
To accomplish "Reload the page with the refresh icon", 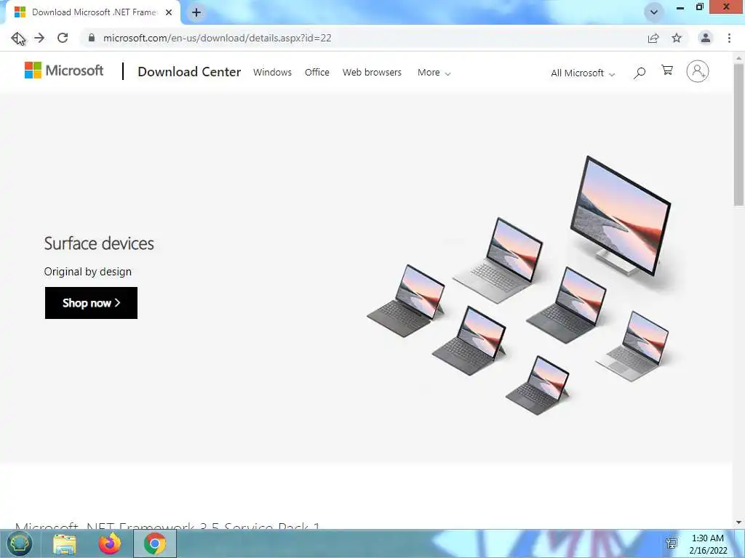I will click(x=63, y=38).
